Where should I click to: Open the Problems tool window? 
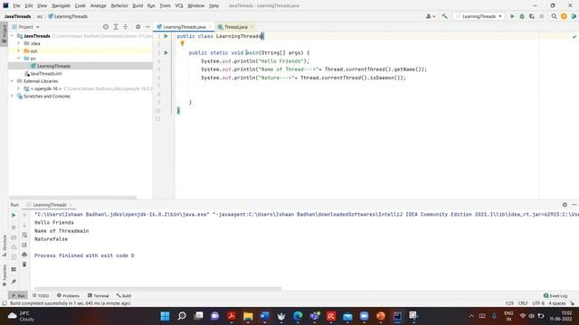click(x=69, y=295)
